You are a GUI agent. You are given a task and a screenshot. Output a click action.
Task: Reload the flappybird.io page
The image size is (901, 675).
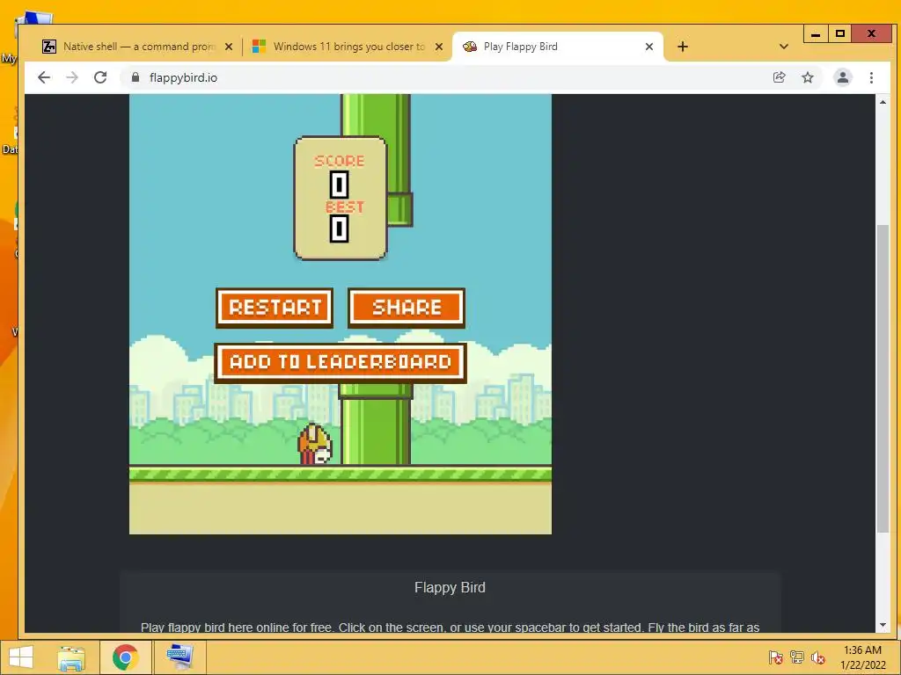tap(100, 77)
